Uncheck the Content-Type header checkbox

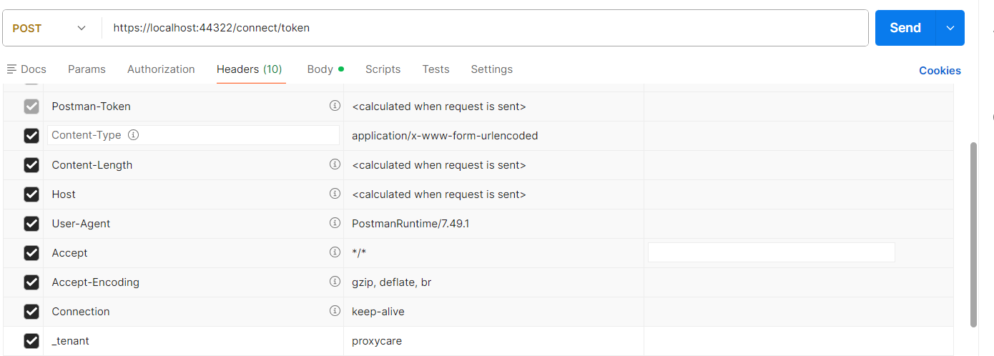coord(31,136)
